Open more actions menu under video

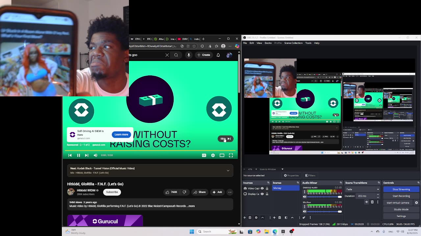click(x=230, y=192)
